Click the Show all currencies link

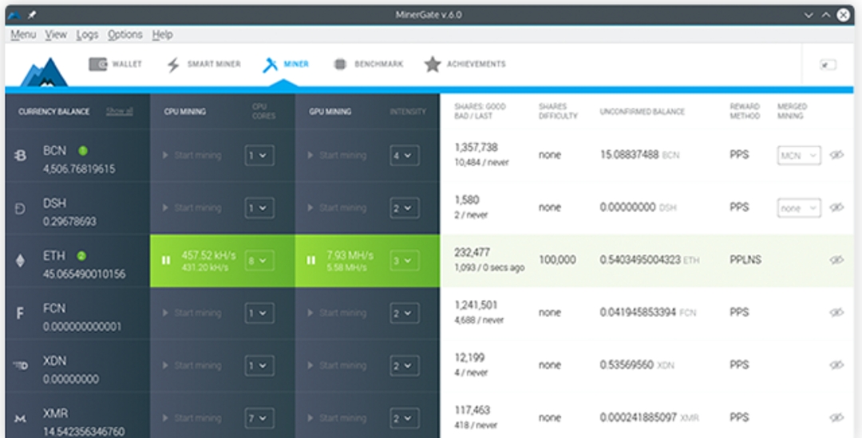119,112
